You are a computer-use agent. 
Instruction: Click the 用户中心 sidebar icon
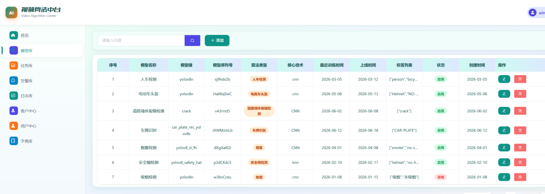14,126
